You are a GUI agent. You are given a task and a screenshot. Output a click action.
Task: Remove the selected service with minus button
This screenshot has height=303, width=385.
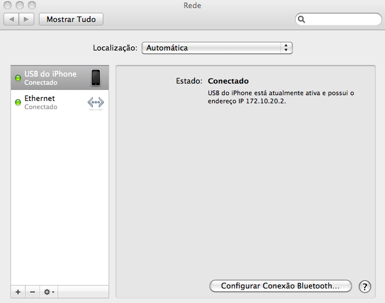coord(33,292)
